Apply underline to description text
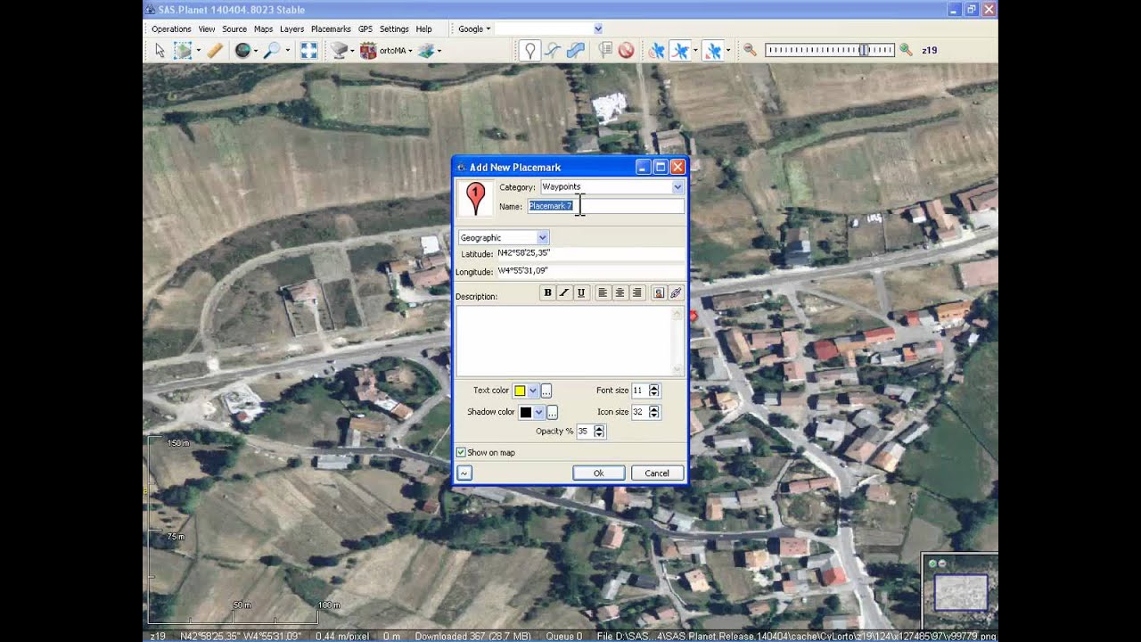 (x=581, y=292)
